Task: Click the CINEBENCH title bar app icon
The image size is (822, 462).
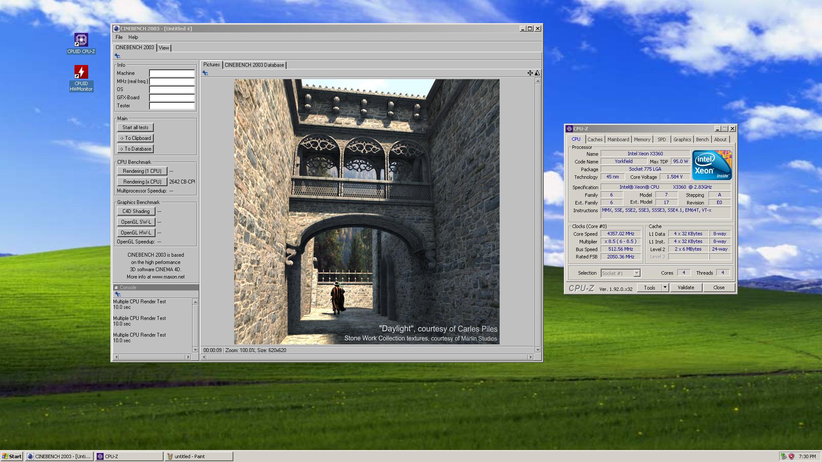Action: tap(116, 29)
